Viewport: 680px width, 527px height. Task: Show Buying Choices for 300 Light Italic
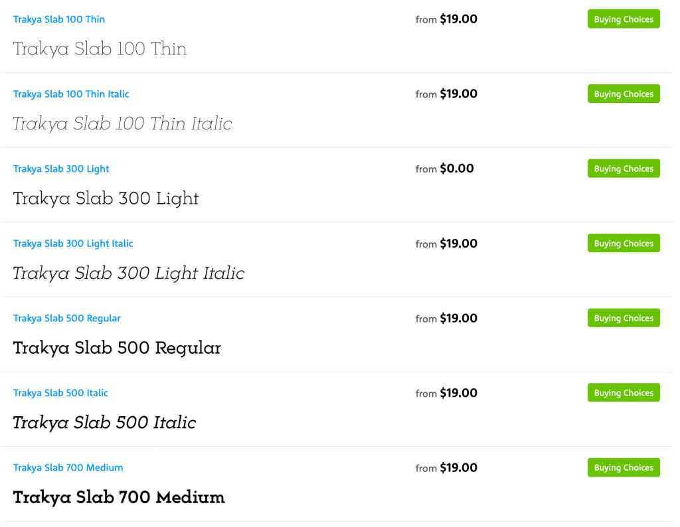pos(624,244)
